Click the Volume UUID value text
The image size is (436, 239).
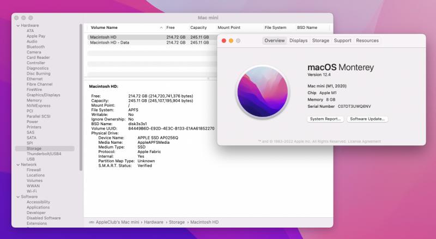pyautogui.click(x=171, y=128)
